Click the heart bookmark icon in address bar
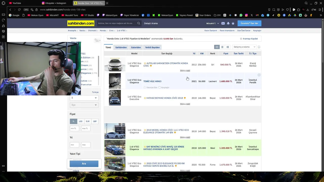This screenshot has width=324, height=182. 288,10
